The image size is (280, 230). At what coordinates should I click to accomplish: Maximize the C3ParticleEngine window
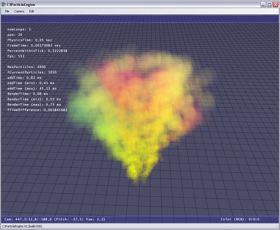tap(269, 4)
